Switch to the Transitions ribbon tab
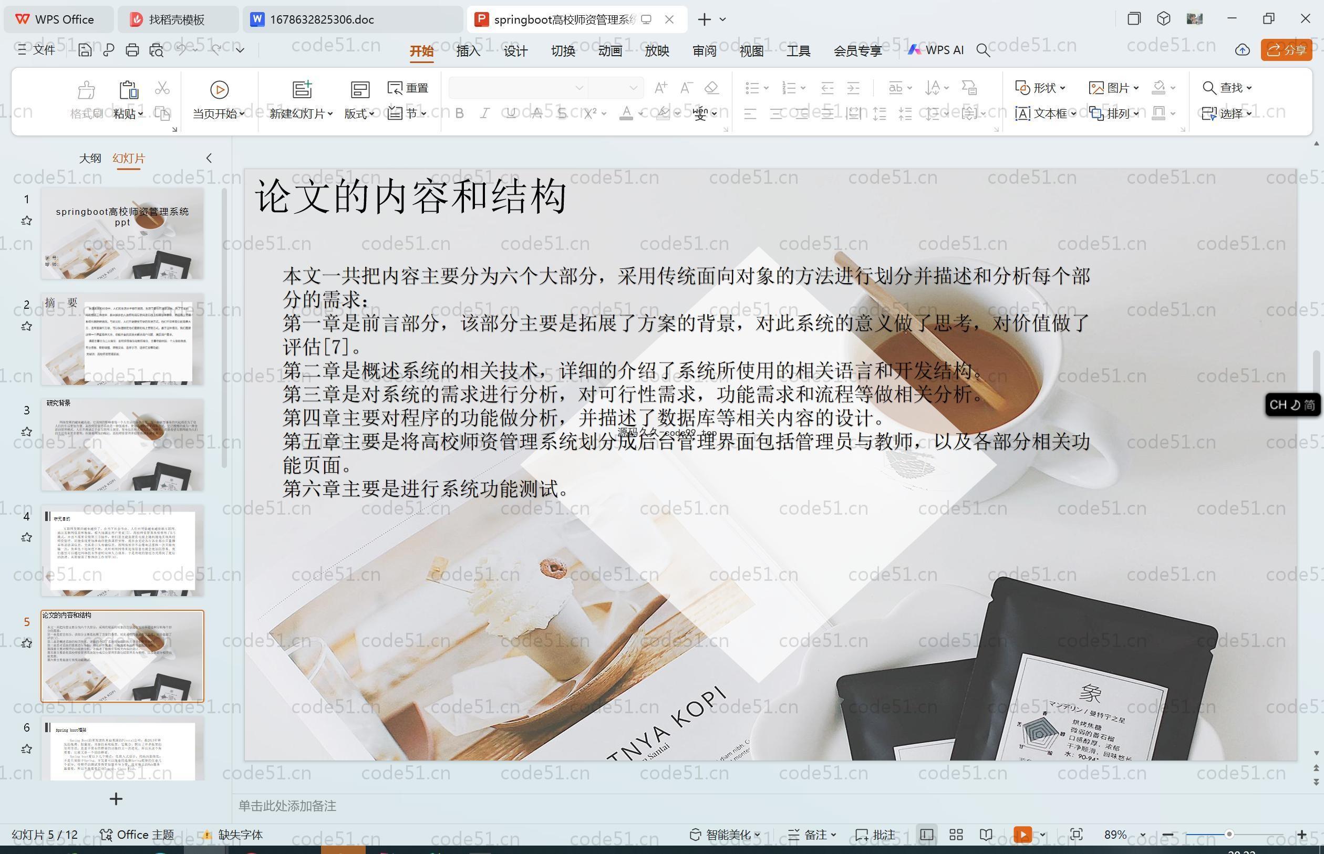1324x854 pixels. [563, 50]
